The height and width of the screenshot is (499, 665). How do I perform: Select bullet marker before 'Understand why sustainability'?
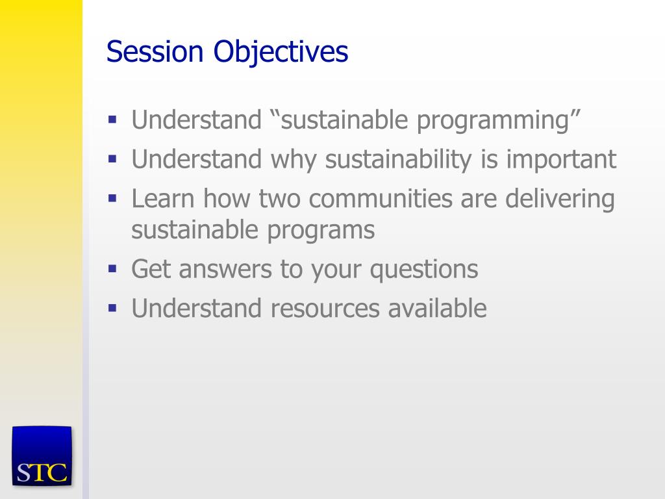(112, 159)
